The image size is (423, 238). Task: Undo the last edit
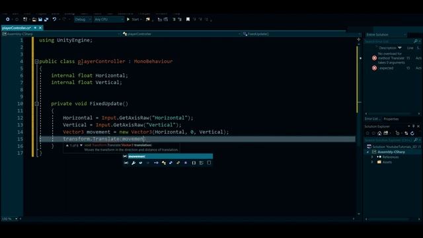(x=54, y=19)
